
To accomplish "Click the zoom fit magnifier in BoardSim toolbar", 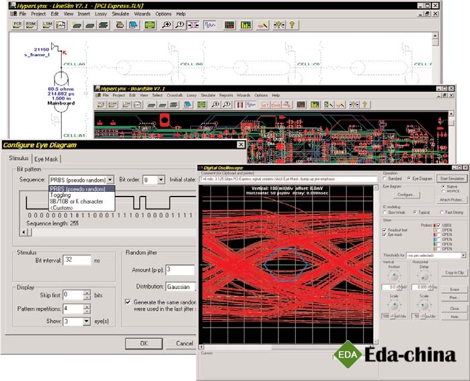I will click(227, 105).
